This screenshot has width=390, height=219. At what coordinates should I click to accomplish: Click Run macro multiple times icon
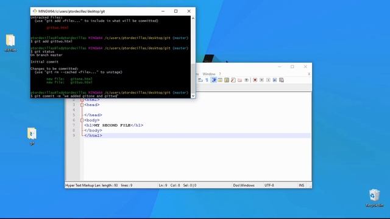275,80
